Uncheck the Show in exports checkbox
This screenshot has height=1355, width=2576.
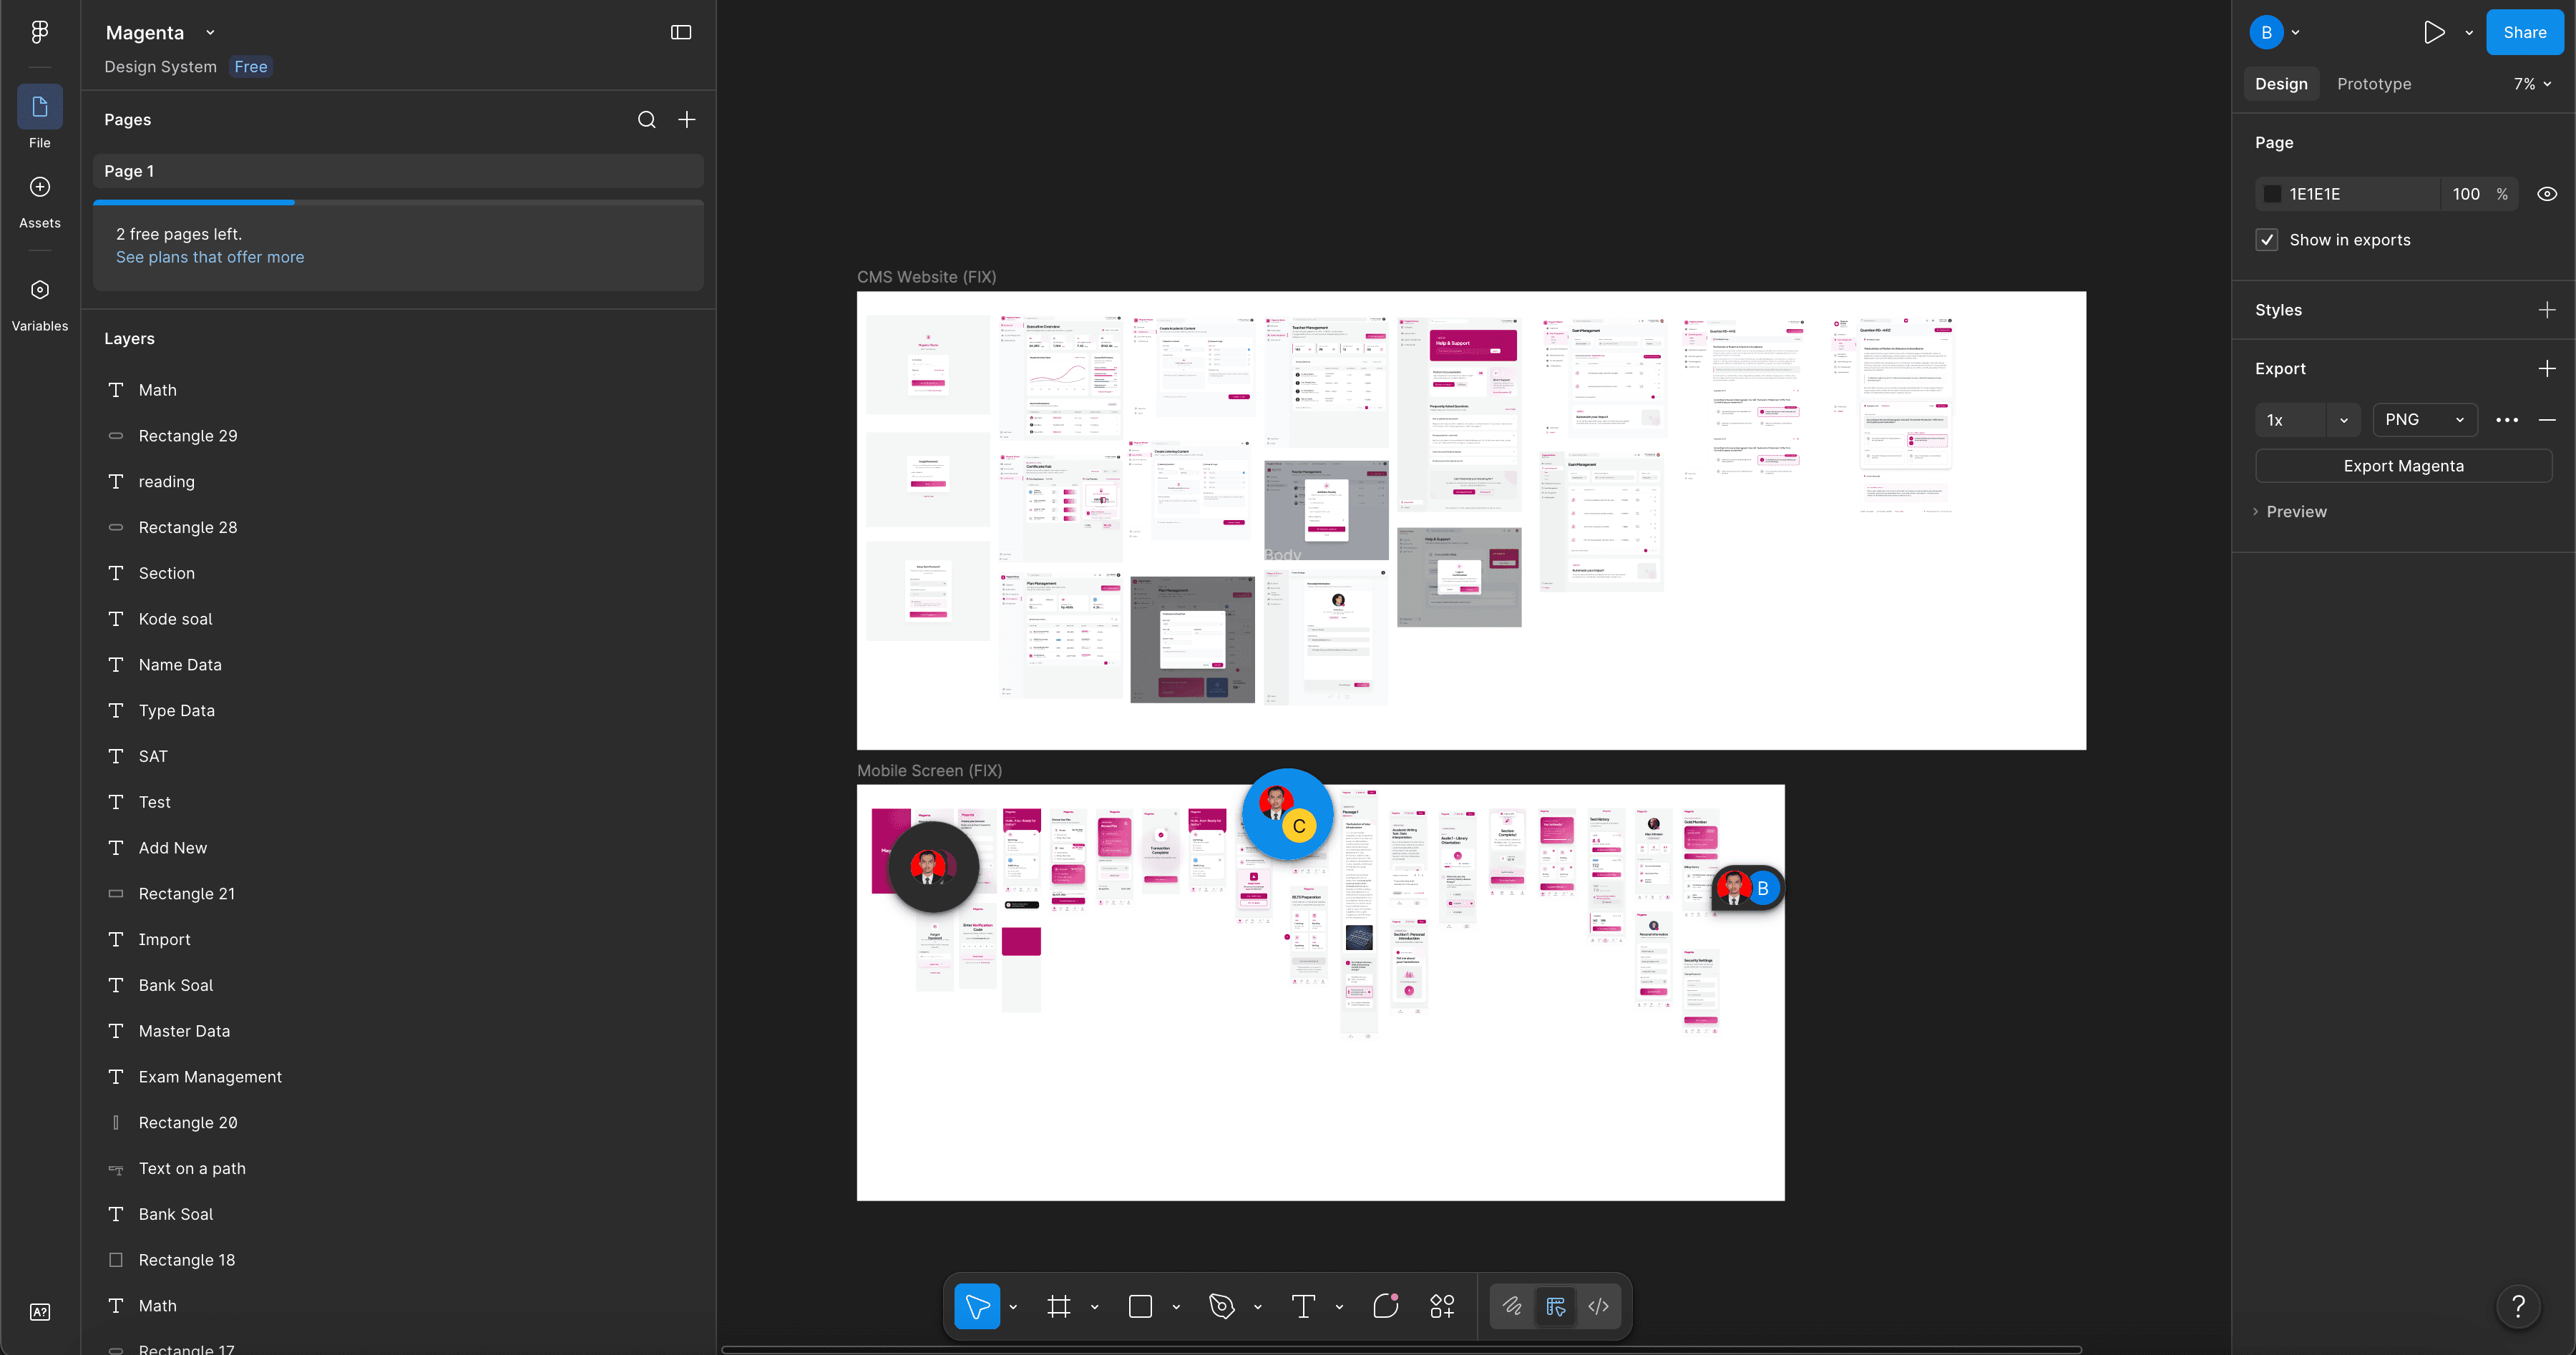2267,240
